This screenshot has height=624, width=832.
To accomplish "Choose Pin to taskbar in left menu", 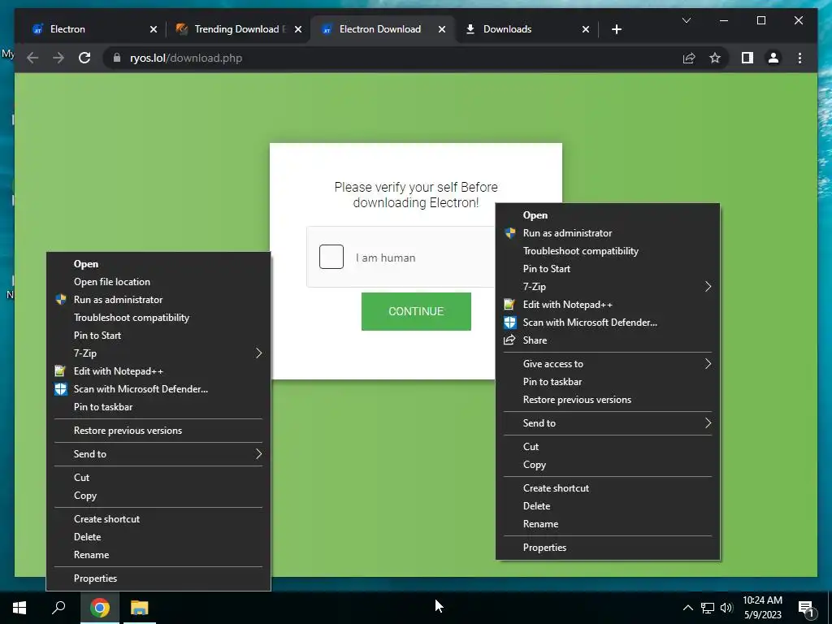I will (158, 407).
